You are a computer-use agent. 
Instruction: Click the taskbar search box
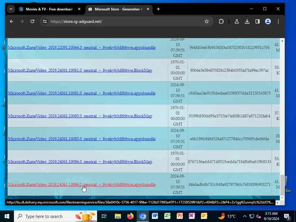[55, 216]
